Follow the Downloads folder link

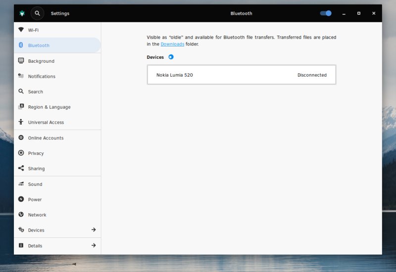click(x=172, y=44)
